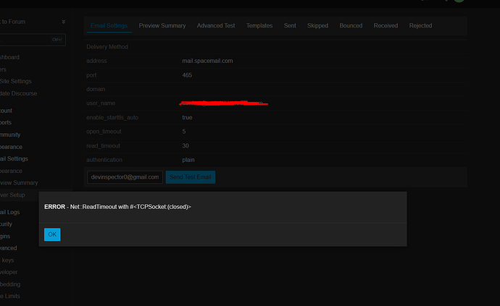Image resolution: width=500 pixels, height=306 pixels.
Task: Open the Received emails tab
Action: coord(386,26)
